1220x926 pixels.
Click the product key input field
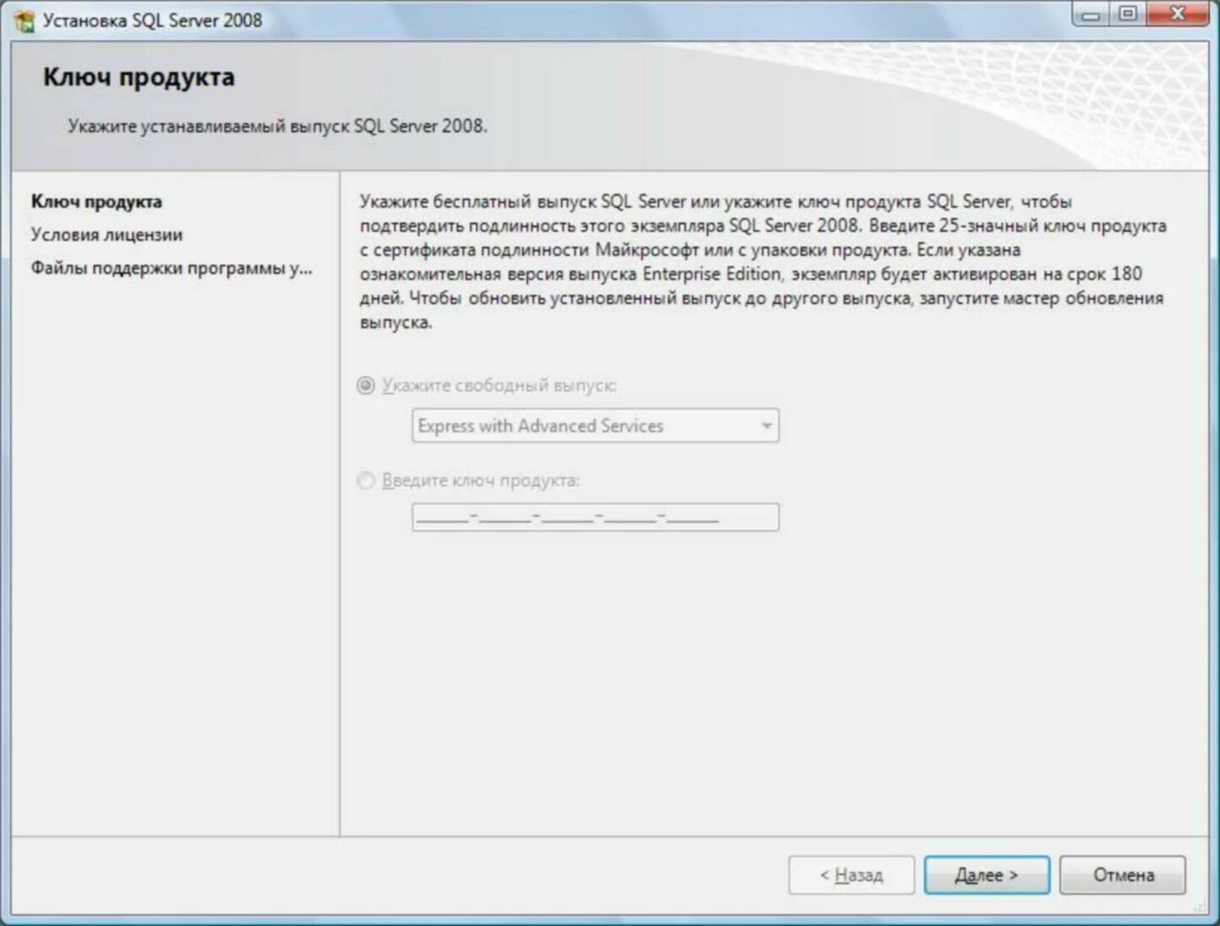[596, 517]
